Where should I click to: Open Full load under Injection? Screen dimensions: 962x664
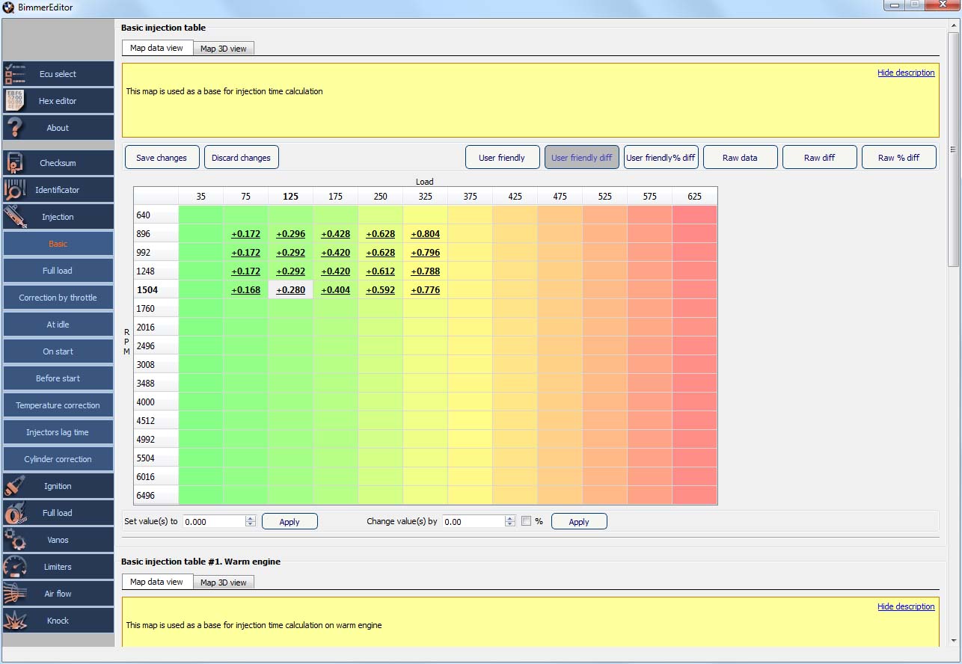pyautogui.click(x=58, y=271)
